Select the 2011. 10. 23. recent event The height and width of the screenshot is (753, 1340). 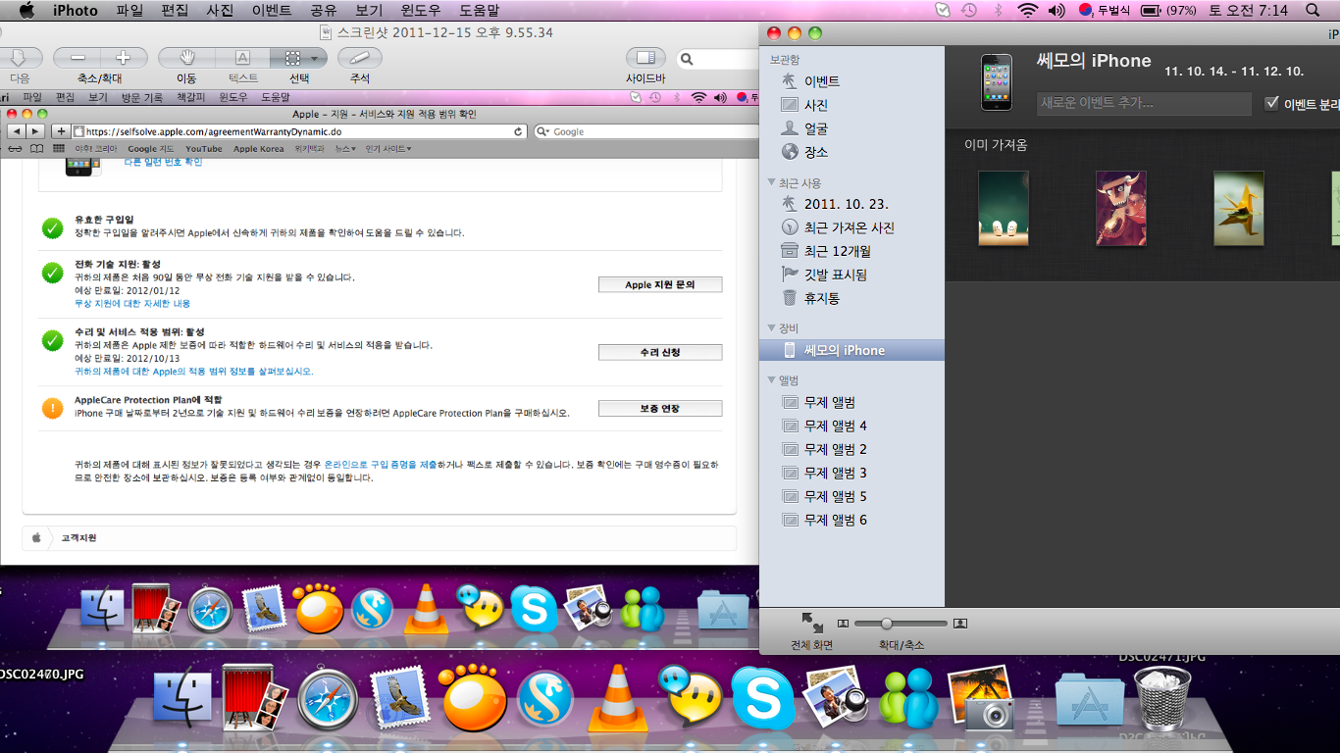pyautogui.click(x=846, y=204)
